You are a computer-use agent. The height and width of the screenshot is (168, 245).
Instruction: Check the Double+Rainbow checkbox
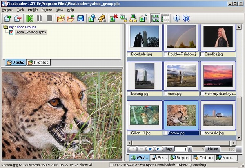(166, 54)
